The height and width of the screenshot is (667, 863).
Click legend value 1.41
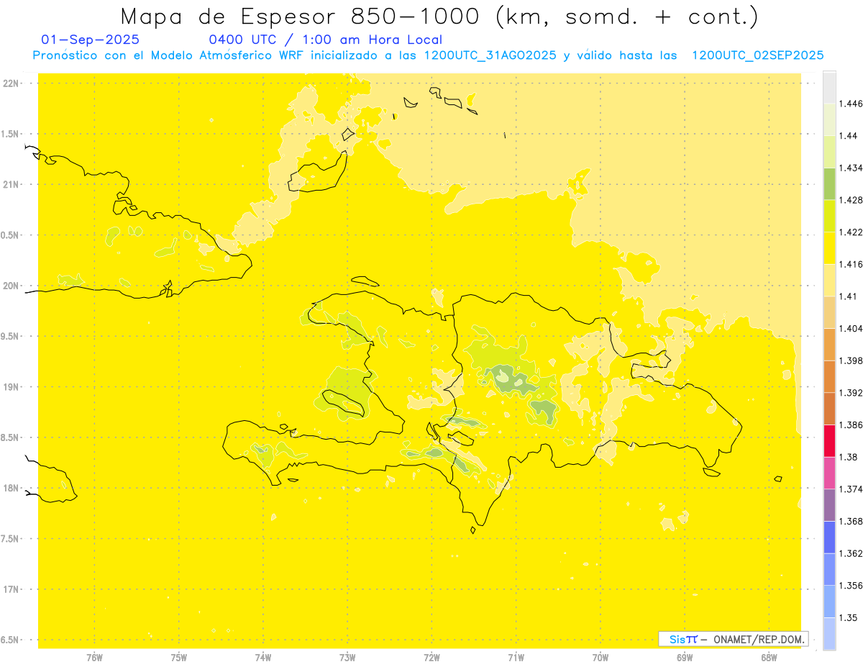pos(848,296)
